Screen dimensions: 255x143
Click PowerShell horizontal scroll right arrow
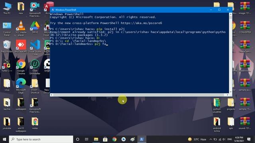228,95
